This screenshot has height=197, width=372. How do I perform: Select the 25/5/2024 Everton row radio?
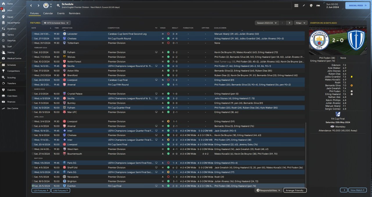click(x=33, y=186)
